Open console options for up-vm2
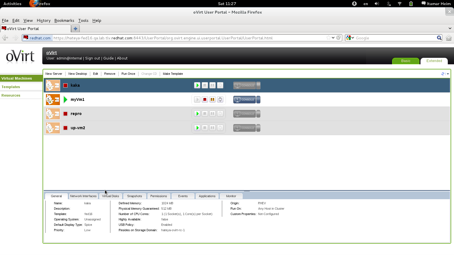The image size is (454, 255). (258, 128)
